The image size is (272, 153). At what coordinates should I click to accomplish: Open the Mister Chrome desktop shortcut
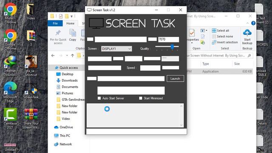[x=10, y=13]
